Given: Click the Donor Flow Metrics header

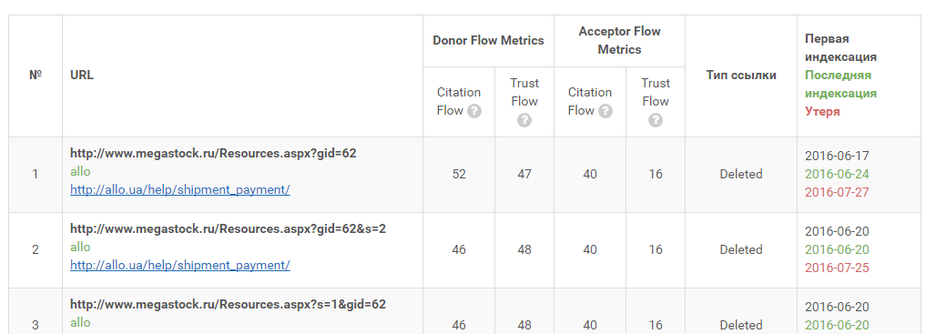Looking at the screenshot, I should point(488,40).
